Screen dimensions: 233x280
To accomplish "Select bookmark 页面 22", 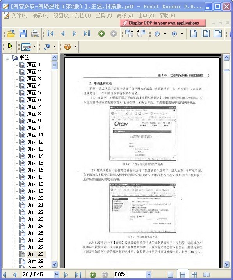I will coord(35,212).
